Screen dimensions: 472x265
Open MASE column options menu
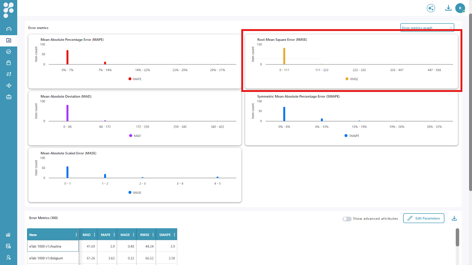pyautogui.click(x=134, y=235)
